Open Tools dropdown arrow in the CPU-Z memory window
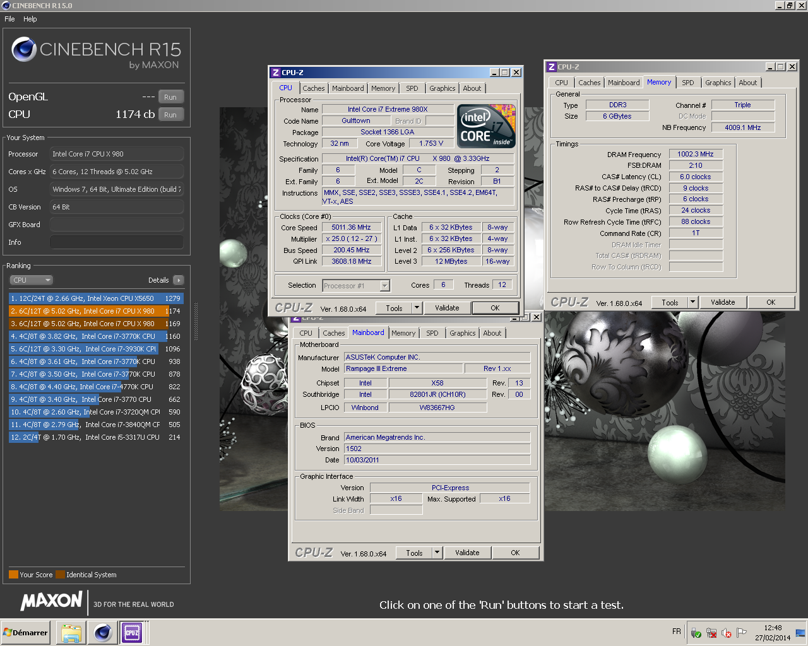 click(x=692, y=303)
